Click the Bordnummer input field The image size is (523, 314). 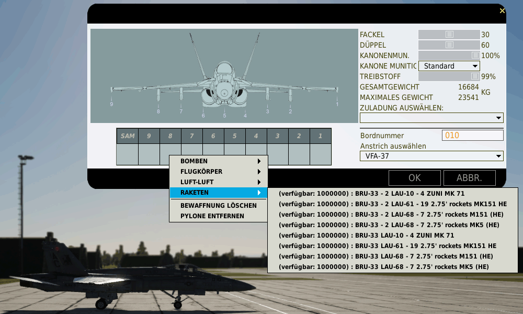(x=472, y=136)
